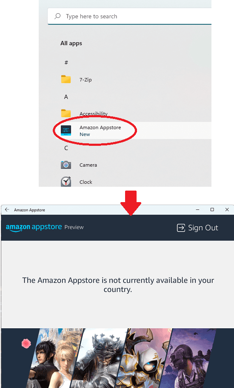
Task: Select the letter A group header
Action: pos(66,97)
